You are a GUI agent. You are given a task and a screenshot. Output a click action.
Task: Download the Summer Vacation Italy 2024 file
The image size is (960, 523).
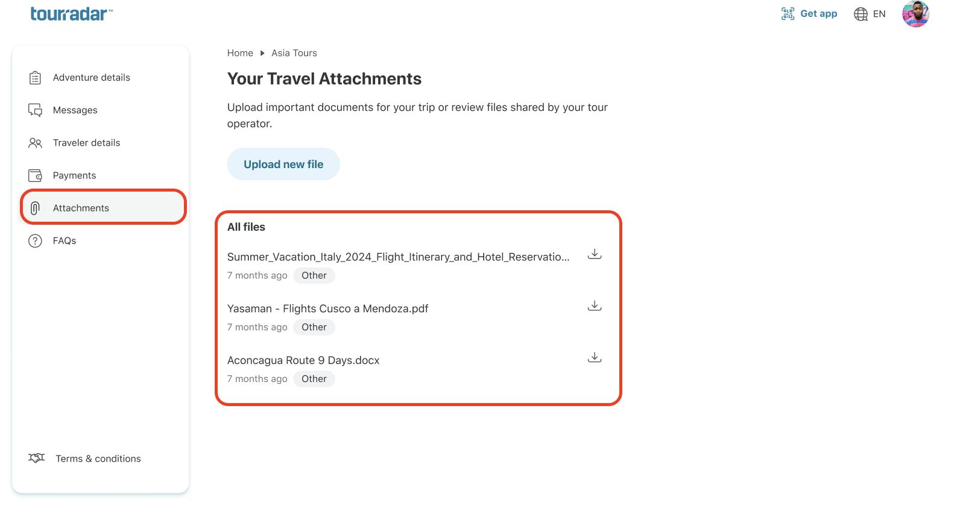tap(595, 254)
